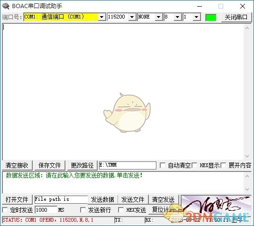
Task: Open the parity NONE dropdown
Action: coord(158,17)
